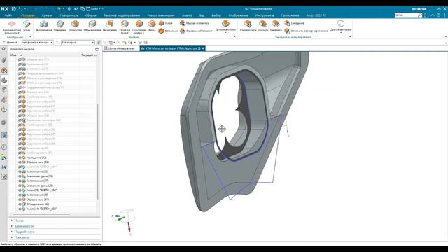This screenshot has height=252, width=448.
Task: Toggle eye icon for Связанная грань (36)
Action: coord(20,176)
